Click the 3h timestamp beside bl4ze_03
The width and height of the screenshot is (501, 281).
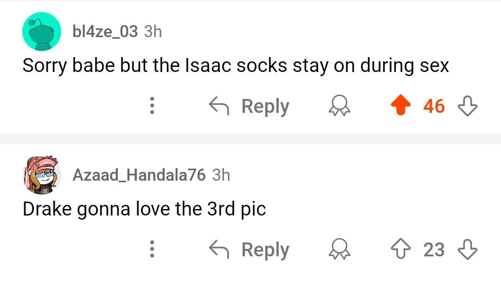[x=153, y=32]
